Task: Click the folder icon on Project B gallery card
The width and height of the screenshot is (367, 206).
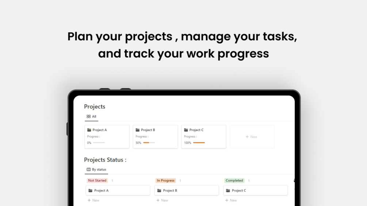Action: (x=138, y=130)
